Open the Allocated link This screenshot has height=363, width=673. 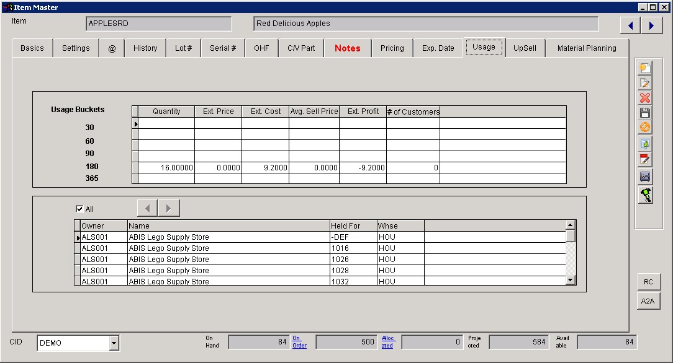click(387, 342)
